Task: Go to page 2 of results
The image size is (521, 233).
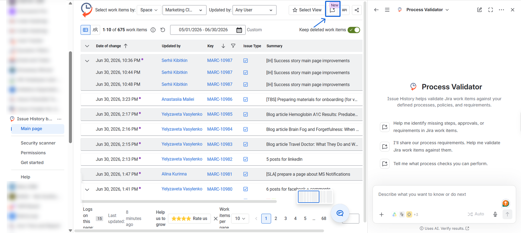Action: pos(276,218)
